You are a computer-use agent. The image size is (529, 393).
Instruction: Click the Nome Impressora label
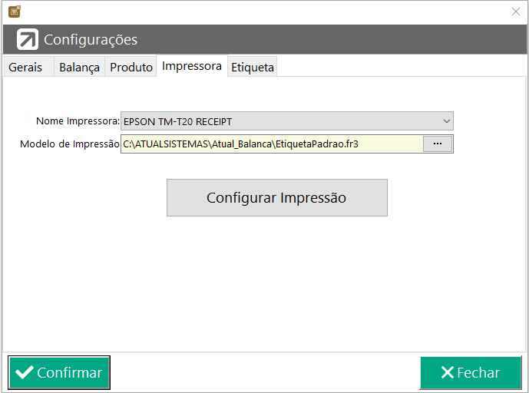78,121
